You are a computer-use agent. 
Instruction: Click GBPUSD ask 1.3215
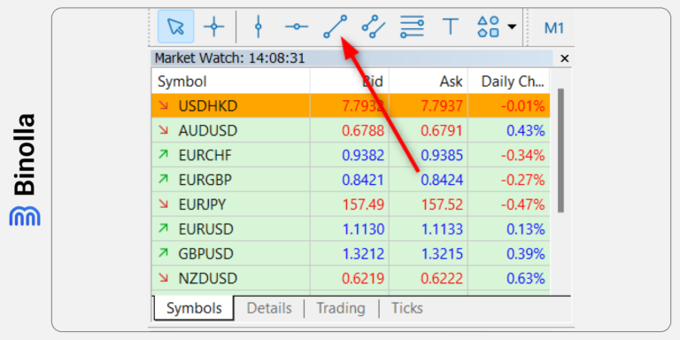[x=442, y=254]
